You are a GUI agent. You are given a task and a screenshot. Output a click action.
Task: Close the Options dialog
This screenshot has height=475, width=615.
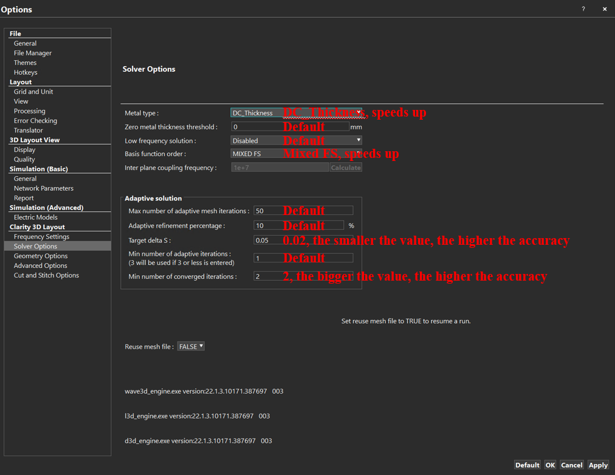[605, 9]
